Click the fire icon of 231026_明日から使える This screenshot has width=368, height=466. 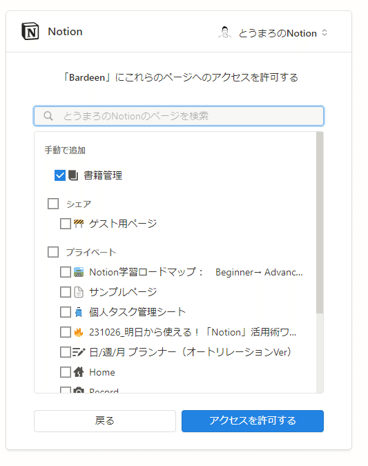click(79, 332)
